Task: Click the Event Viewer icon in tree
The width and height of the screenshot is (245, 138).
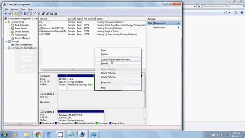Action: pyautogui.click(x=13, y=28)
